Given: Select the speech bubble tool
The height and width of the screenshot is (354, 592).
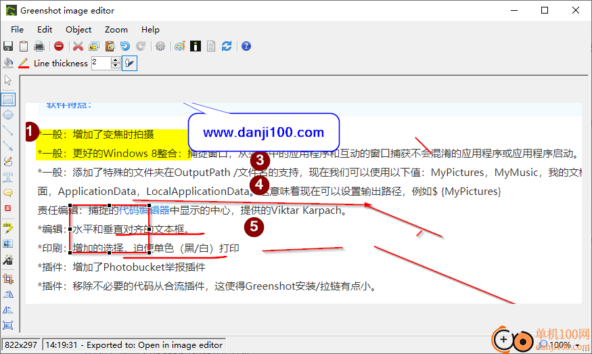Looking at the screenshot, I should point(8,193).
